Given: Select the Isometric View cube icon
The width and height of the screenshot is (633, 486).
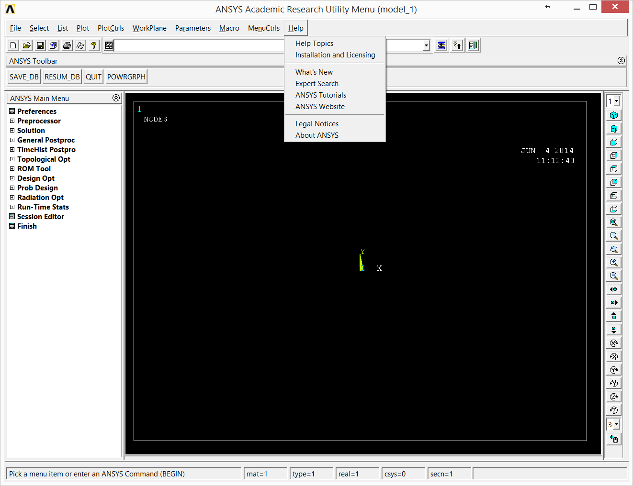Looking at the screenshot, I should [x=614, y=115].
